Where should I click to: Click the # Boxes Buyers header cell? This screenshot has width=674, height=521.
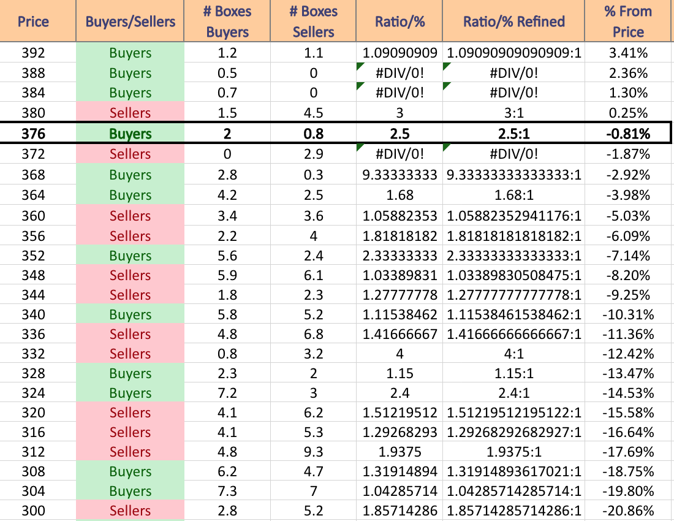(227, 21)
